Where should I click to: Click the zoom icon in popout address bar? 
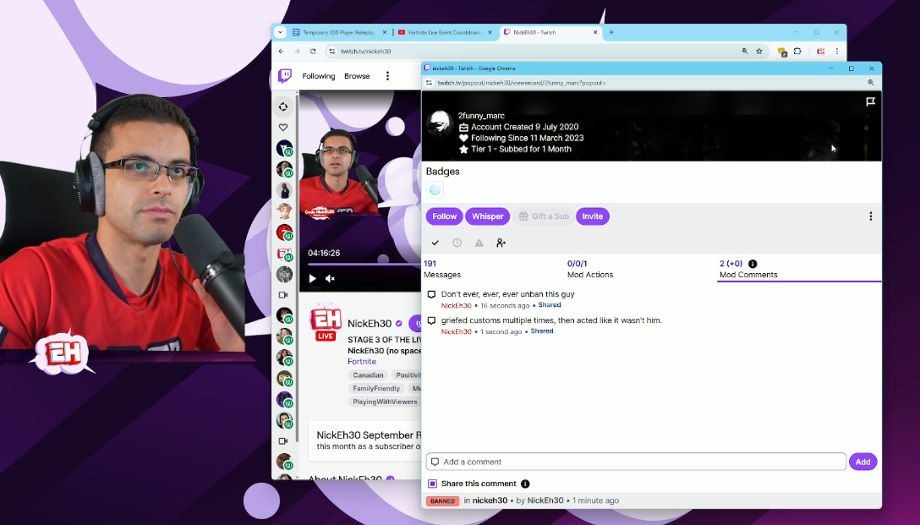point(871,83)
